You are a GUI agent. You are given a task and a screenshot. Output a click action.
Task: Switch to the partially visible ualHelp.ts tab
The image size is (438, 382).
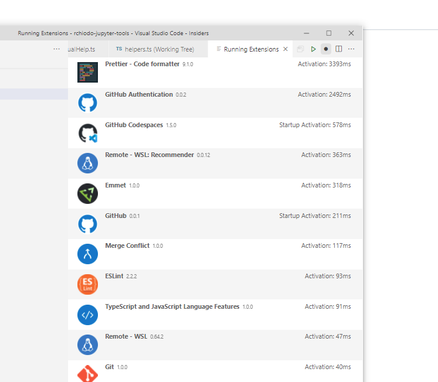point(87,49)
